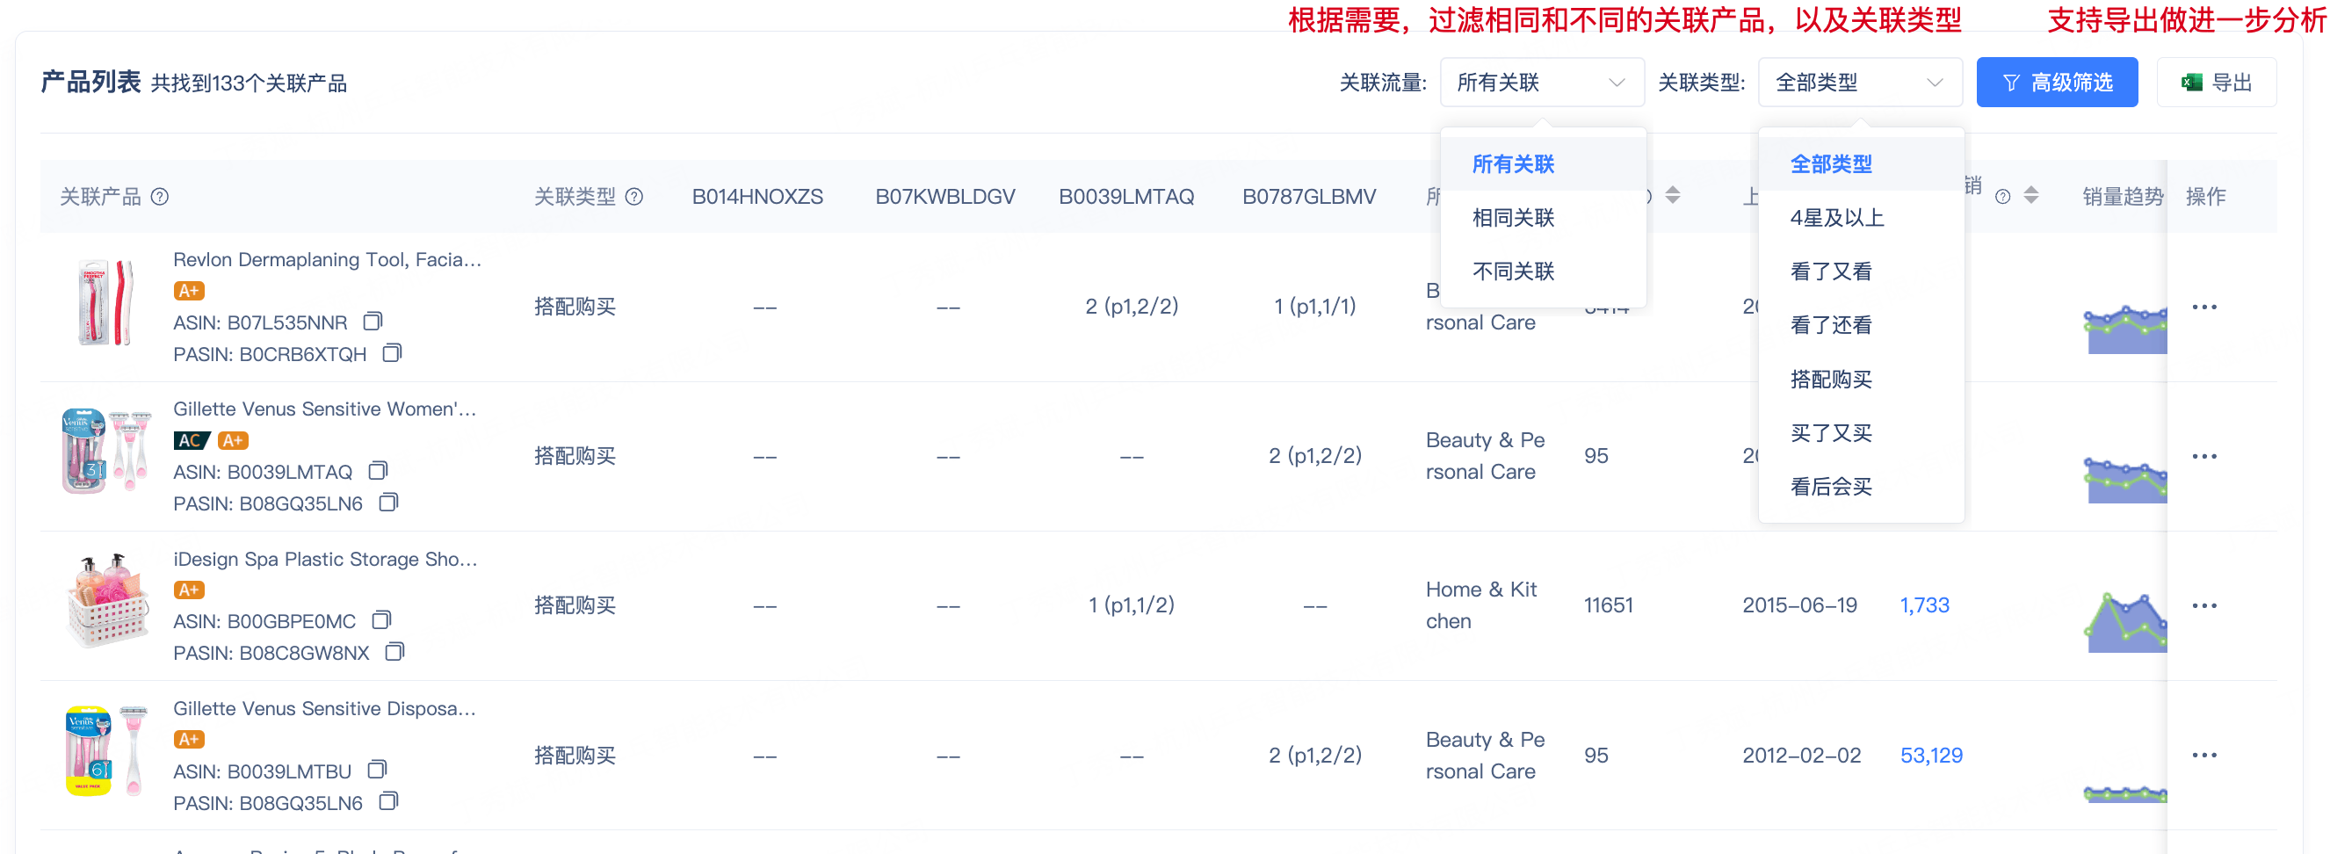Copy PASIN B08GQ35LN6 in Venus Women's row
The width and height of the screenshot is (2330, 854).
coord(388,502)
